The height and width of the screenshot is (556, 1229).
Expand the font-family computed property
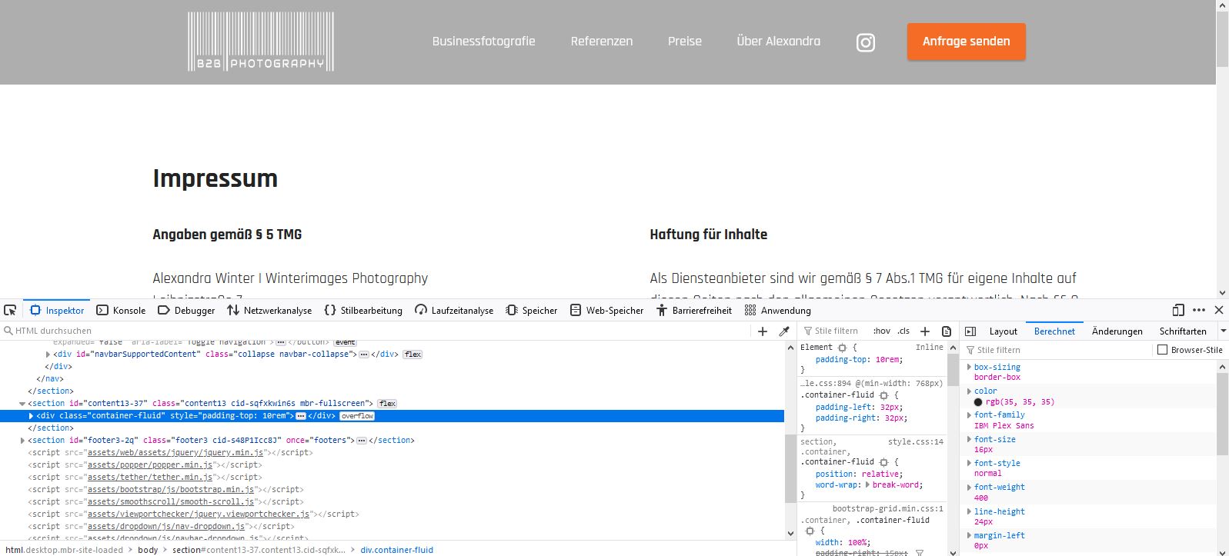click(x=969, y=415)
